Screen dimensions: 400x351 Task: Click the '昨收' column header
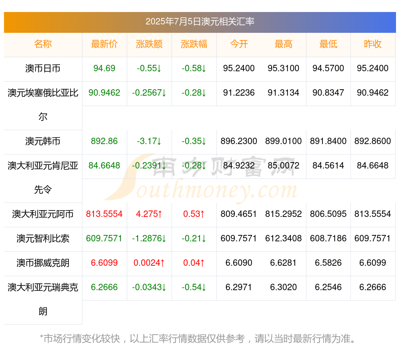[x=373, y=44]
